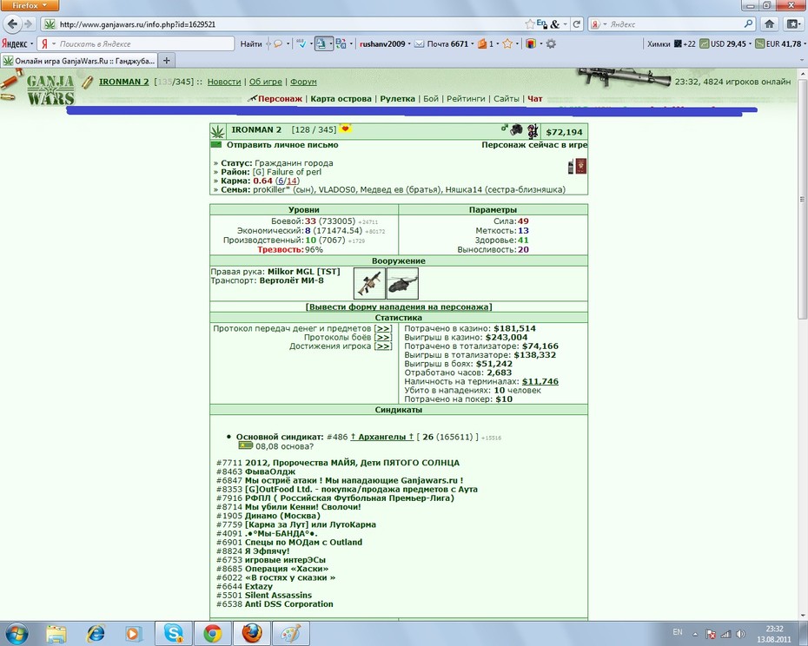
Task: Open Достижения игрока arrow link
Action: [x=383, y=346]
